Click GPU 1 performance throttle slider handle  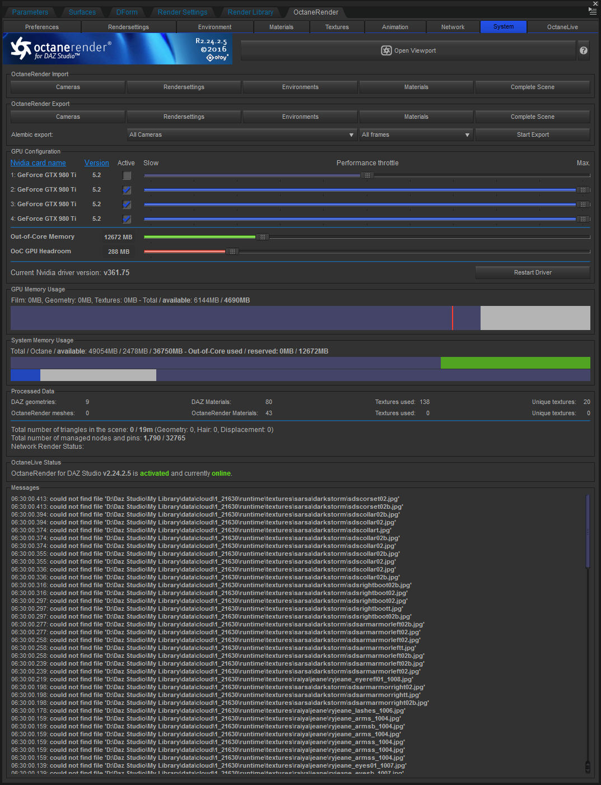367,175
